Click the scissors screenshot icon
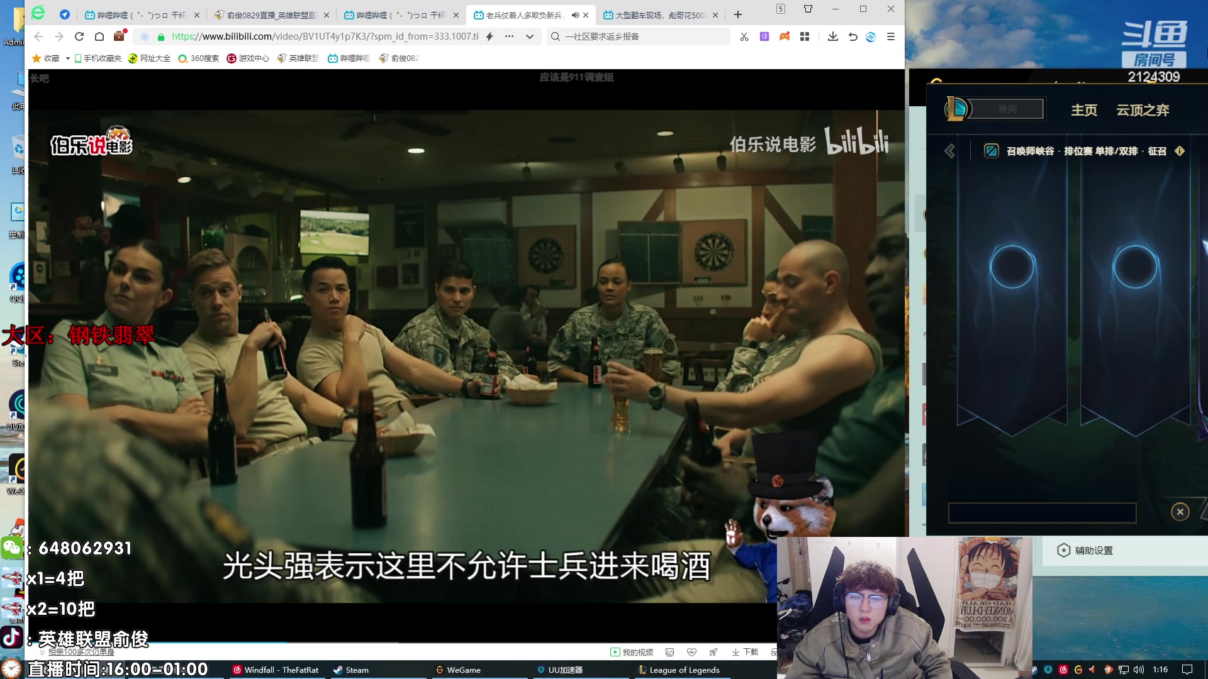Viewport: 1208px width, 679px height. tap(744, 36)
